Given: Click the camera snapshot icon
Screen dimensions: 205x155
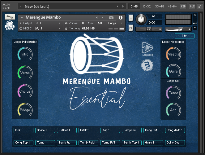Looking at the screenshot, I should [x=111, y=18].
